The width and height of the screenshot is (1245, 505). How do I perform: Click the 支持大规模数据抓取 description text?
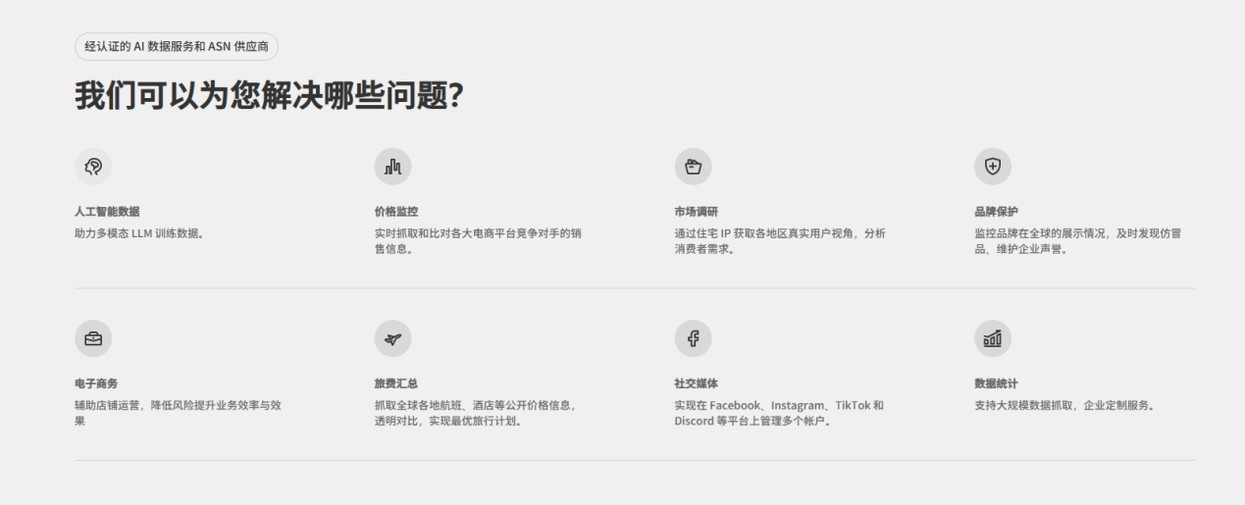pos(1064,406)
